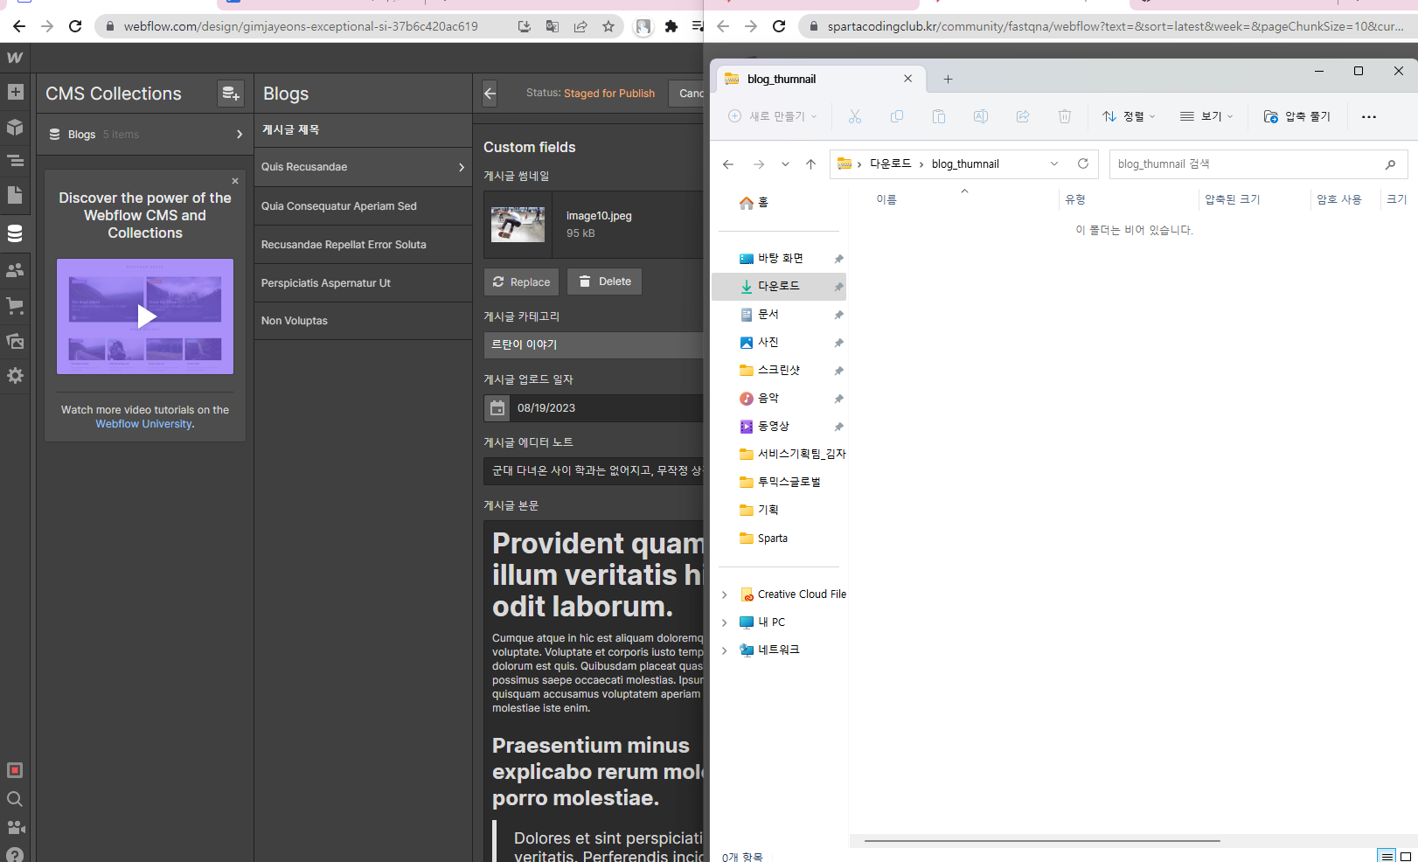Open the Navigator panel in Webflow sidebar
This screenshot has height=862, width=1418.
(x=15, y=161)
